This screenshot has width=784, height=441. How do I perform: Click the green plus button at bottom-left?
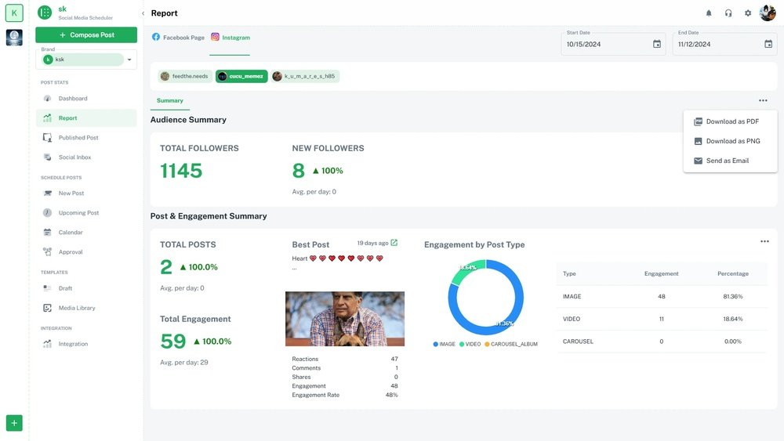(x=14, y=423)
